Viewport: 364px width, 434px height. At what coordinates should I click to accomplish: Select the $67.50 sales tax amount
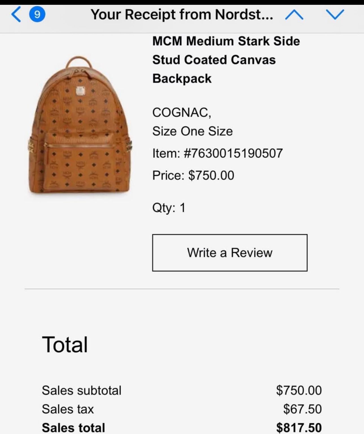tap(302, 409)
